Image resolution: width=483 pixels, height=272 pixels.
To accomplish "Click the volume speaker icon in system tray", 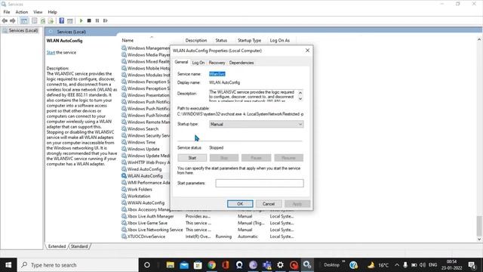I will (x=423, y=265).
